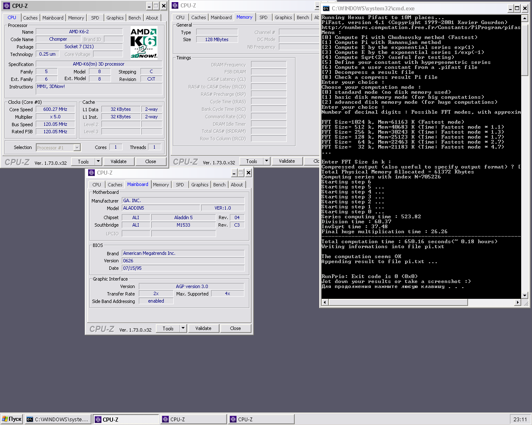The image size is (532, 425).
Task: Select Caches tab in the Mainboard CPU-Z window
Action: pos(115,185)
